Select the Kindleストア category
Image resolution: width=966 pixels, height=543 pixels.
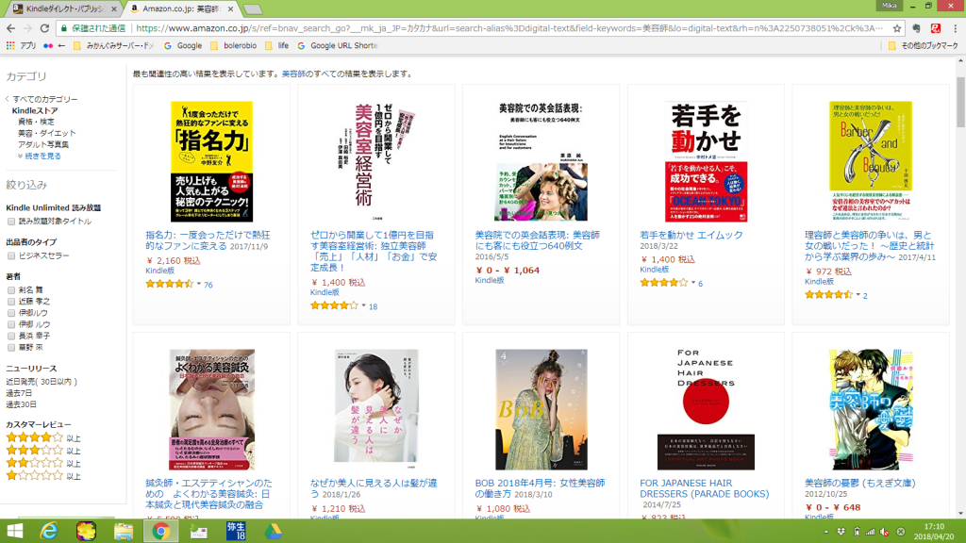[35, 111]
